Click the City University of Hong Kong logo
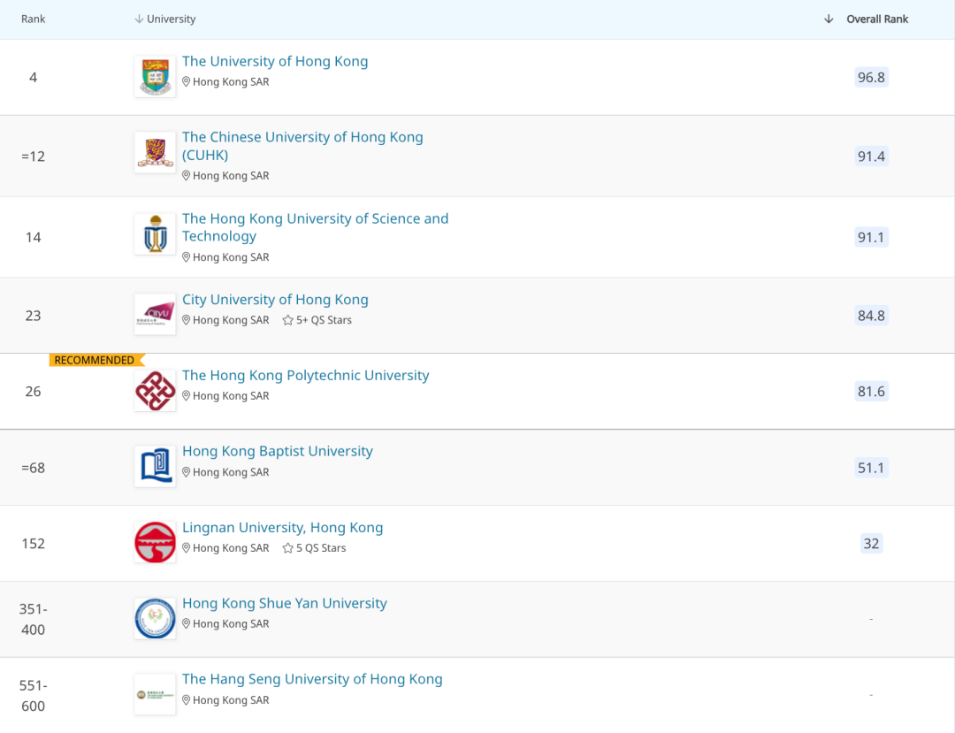This screenshot has width=955, height=733. (x=155, y=314)
